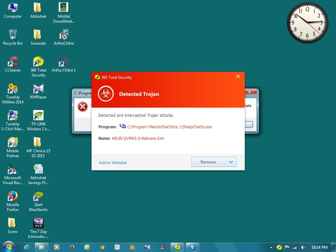This screenshot has height=252, width=336.
Task: Click Remove to delete the detected Trojan
Action: [208, 162]
